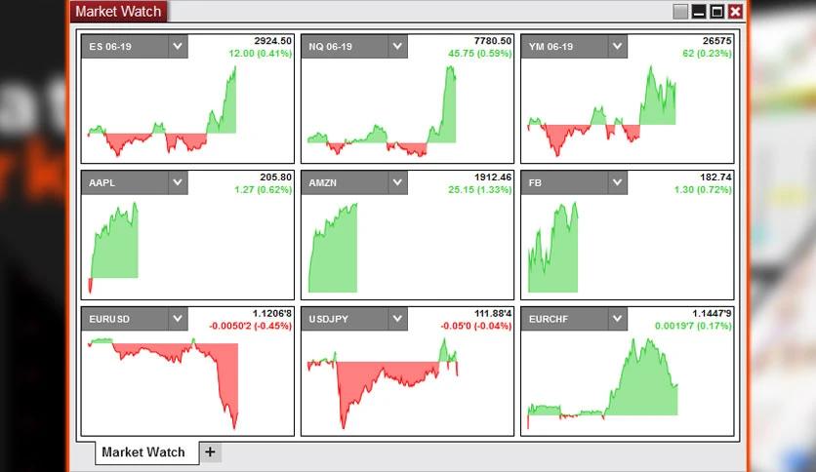Open the EURUSD instrument dropdown arrow
Viewport: 816px width, 472px height.
(x=178, y=319)
